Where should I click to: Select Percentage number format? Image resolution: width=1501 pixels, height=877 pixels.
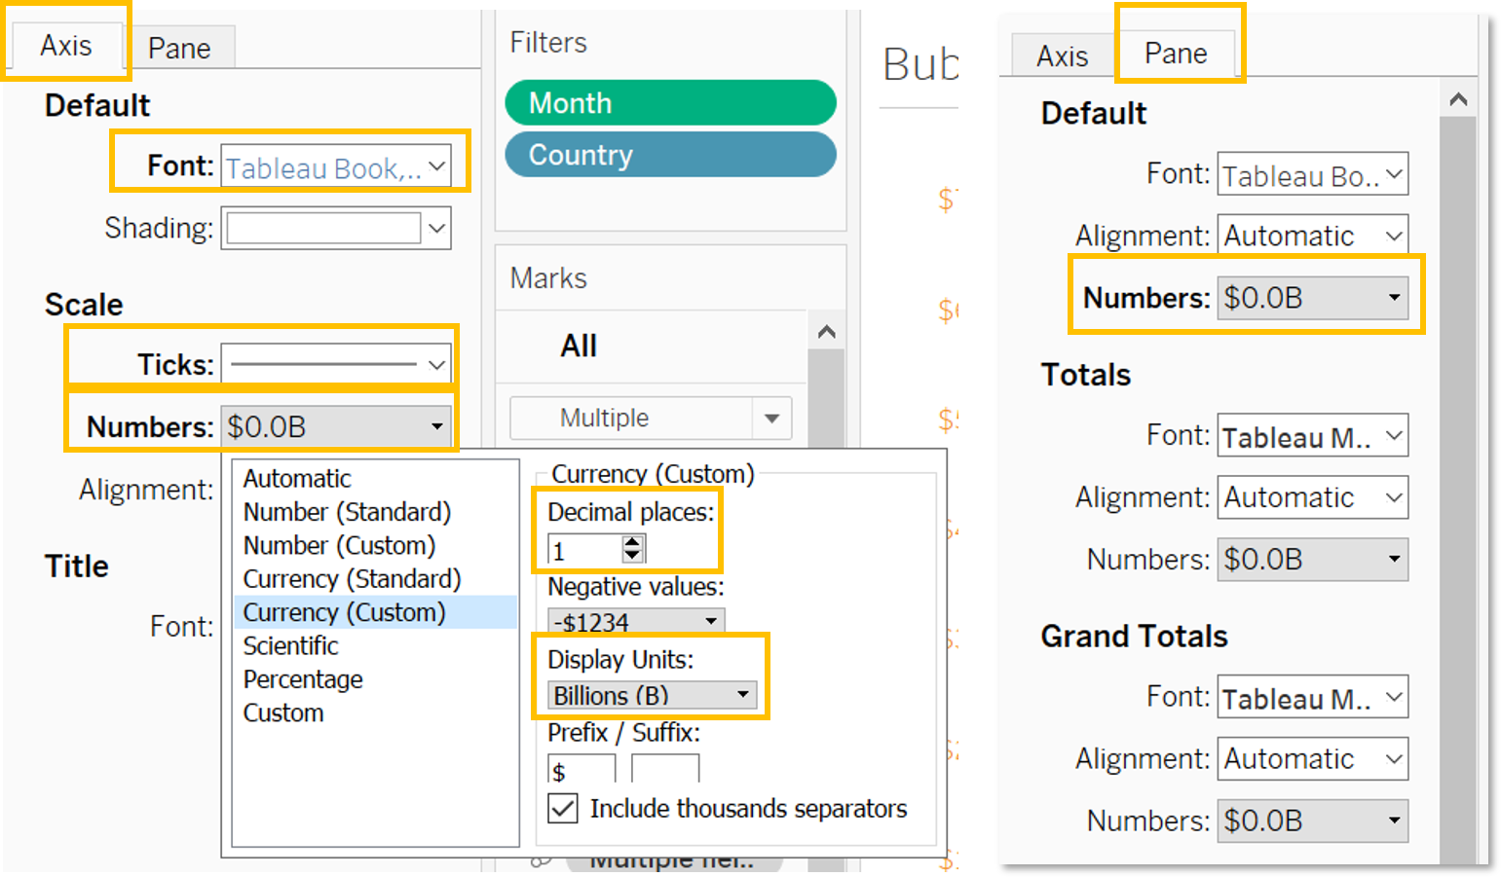pyautogui.click(x=303, y=679)
